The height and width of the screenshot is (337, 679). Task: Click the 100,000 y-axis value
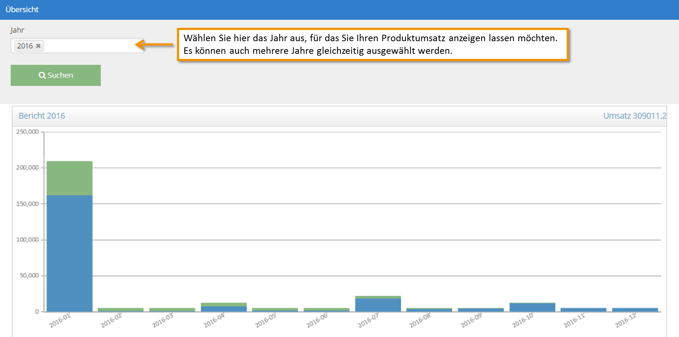pos(27,239)
